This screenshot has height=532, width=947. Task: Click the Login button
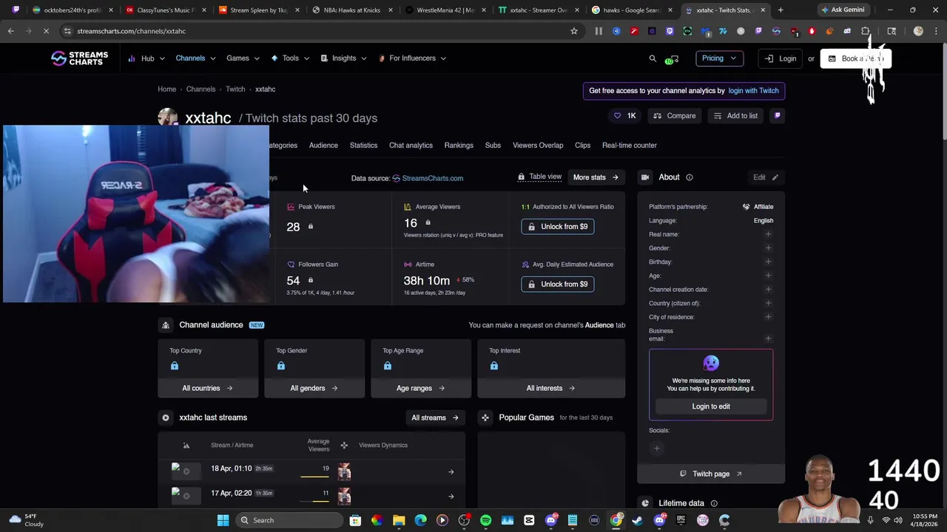coord(781,58)
